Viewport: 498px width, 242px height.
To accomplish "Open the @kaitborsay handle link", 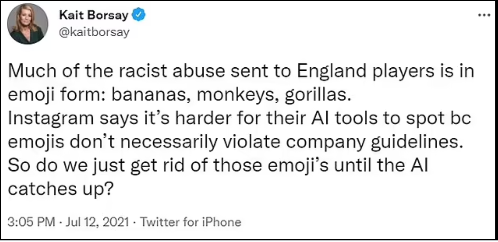I will click(x=94, y=32).
